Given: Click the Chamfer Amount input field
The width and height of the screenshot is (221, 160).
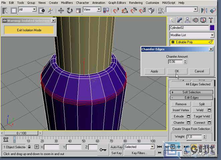Looking at the screenshot, I should [x=175, y=62].
